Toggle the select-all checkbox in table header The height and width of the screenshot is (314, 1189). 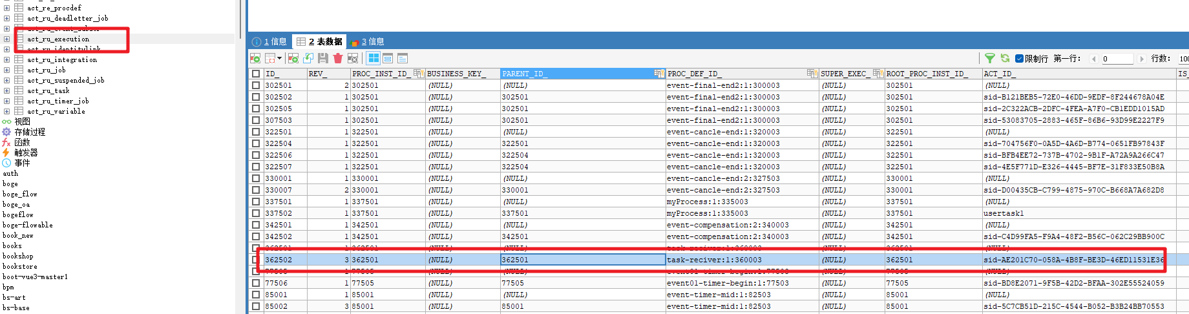[x=256, y=74]
